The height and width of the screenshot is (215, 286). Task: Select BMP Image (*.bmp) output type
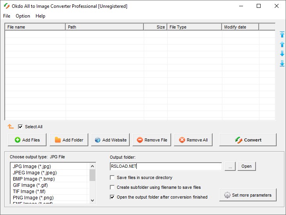[49, 179]
